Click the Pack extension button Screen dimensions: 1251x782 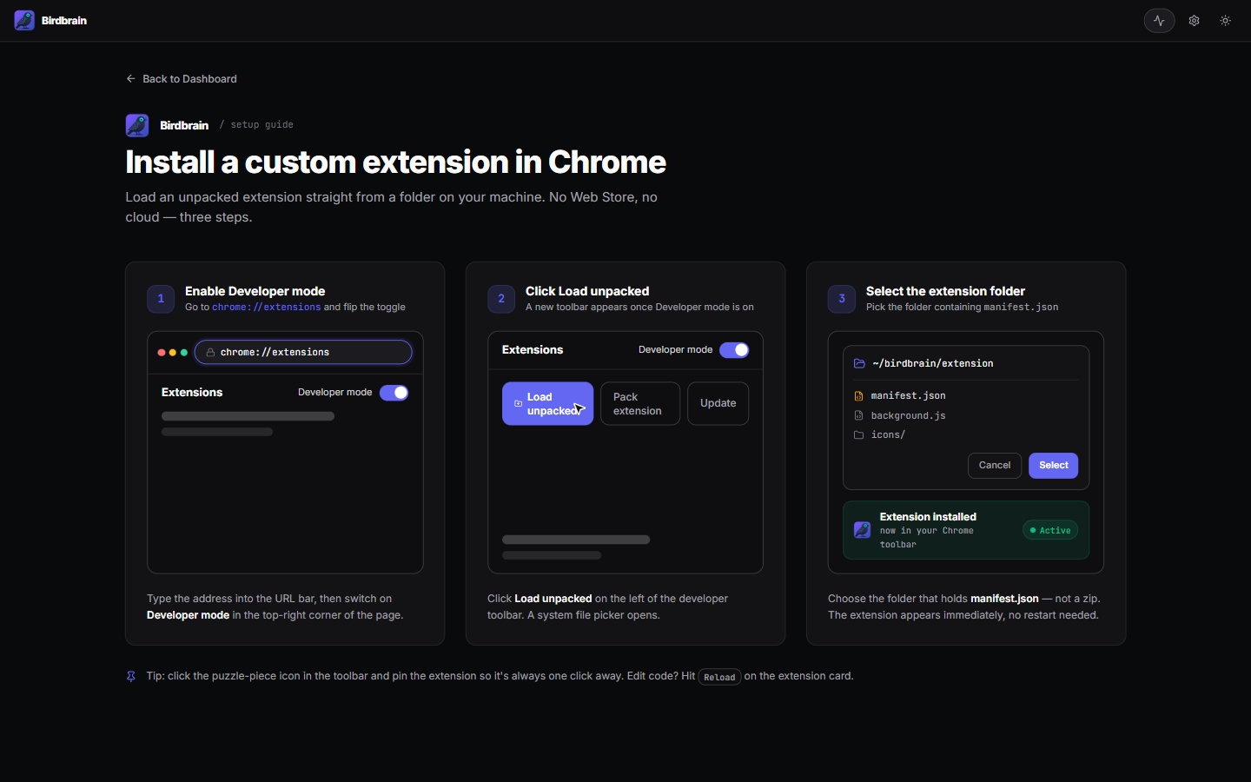640,404
